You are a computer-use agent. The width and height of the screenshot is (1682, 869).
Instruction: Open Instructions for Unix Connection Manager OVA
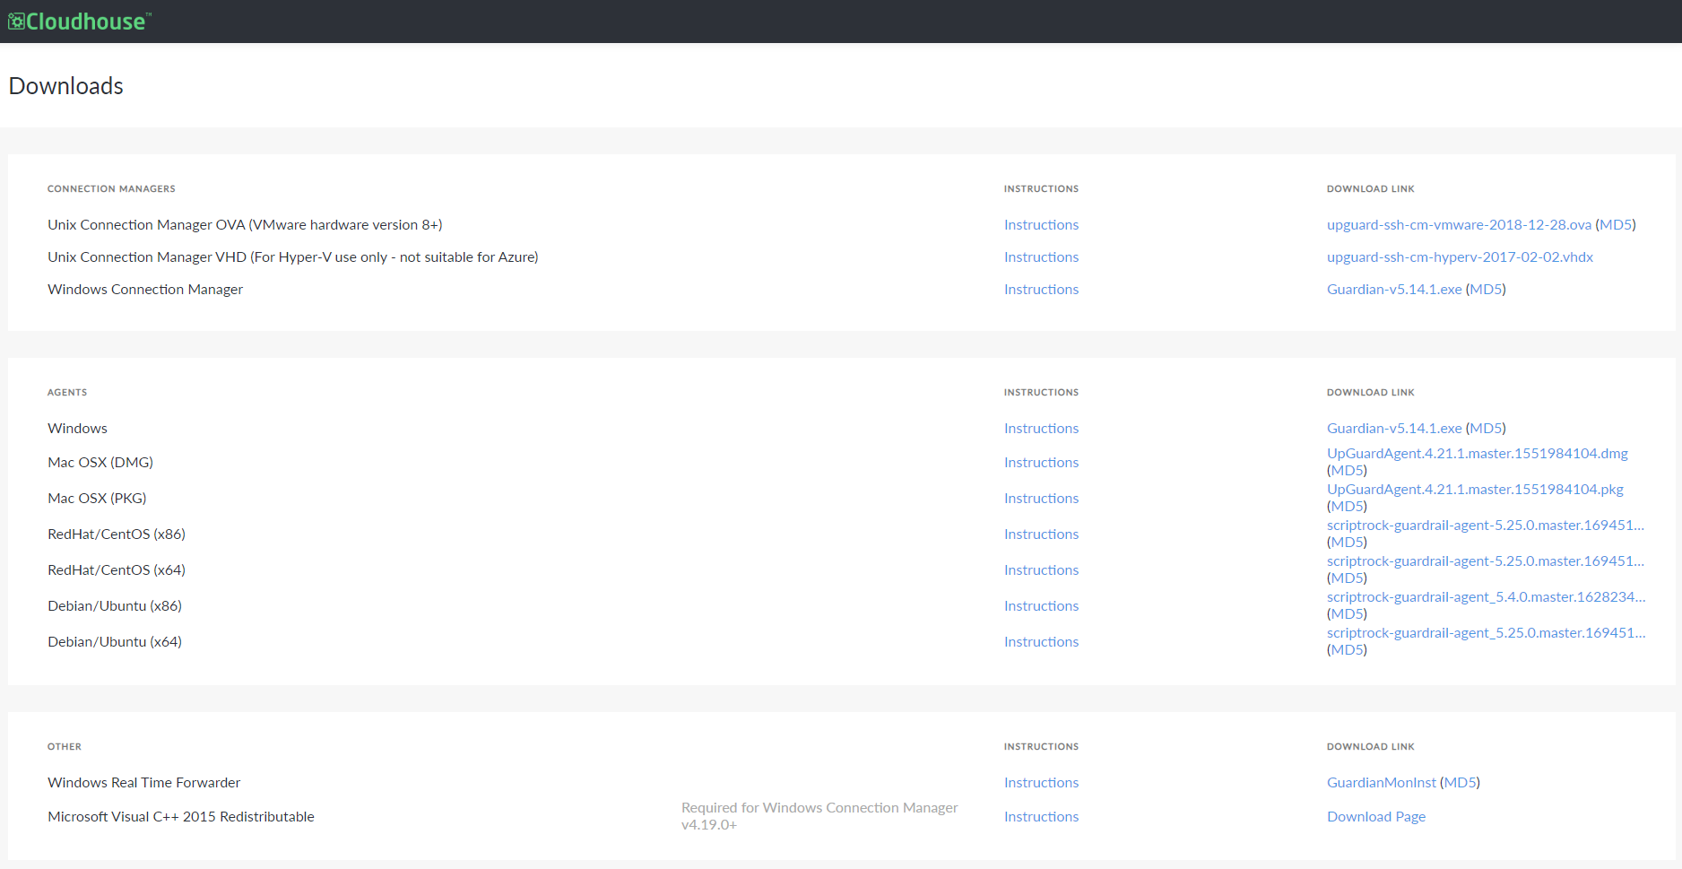pos(1041,225)
